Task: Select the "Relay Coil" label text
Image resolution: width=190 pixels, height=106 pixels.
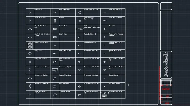Action: (x=38, y=50)
